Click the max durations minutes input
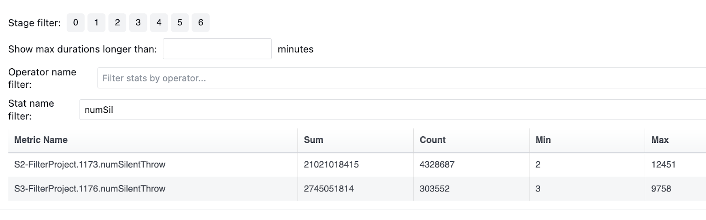Viewport: 706px width, 220px height. (x=217, y=49)
